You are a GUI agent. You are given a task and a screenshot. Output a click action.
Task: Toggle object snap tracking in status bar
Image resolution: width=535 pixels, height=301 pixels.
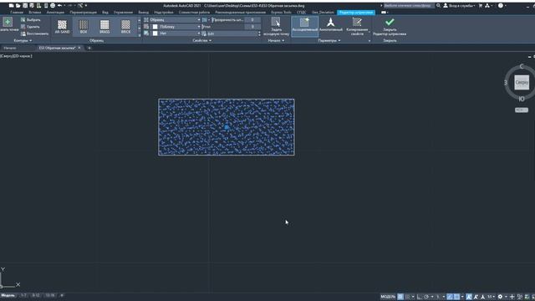pos(450,297)
